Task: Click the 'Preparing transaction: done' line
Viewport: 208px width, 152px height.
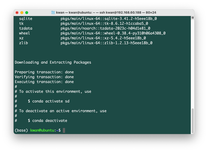Action: click(x=44, y=72)
